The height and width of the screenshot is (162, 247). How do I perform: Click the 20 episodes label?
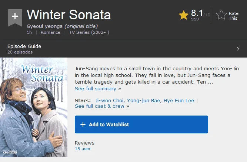[x=20, y=52]
